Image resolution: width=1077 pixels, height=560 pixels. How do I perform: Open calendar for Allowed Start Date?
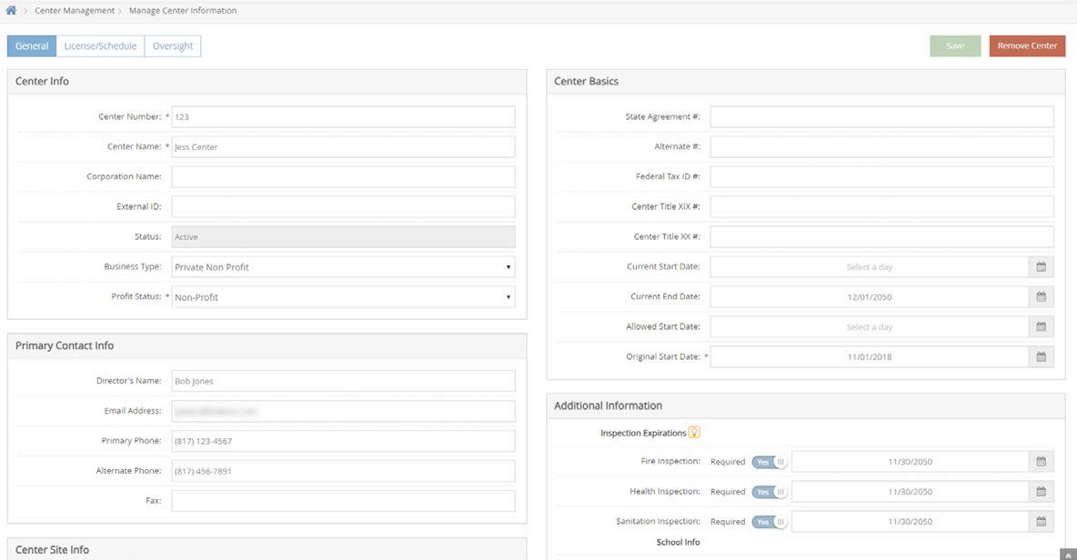point(1041,326)
